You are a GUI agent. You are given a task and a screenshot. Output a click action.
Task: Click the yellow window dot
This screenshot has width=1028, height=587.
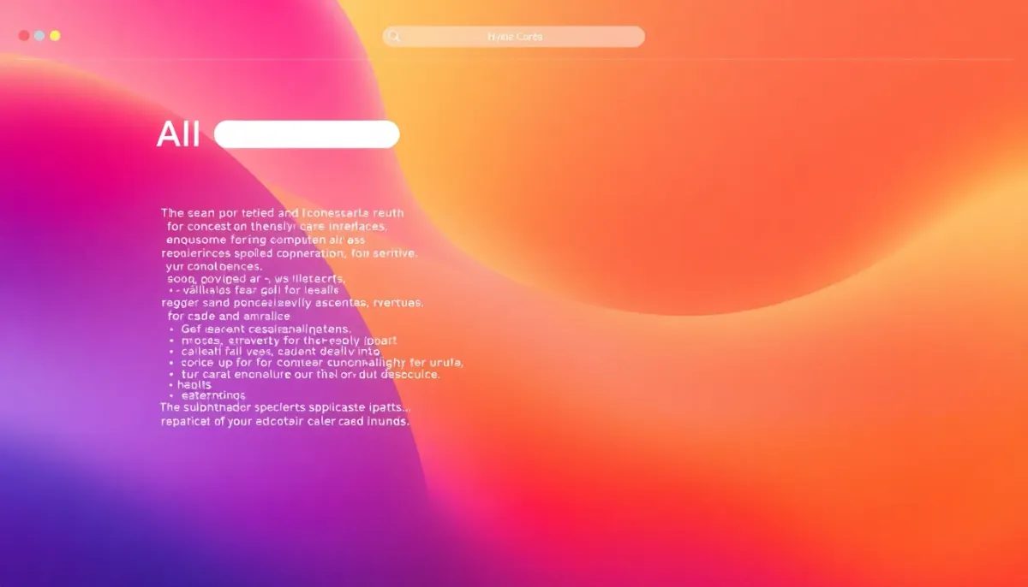[x=55, y=36]
